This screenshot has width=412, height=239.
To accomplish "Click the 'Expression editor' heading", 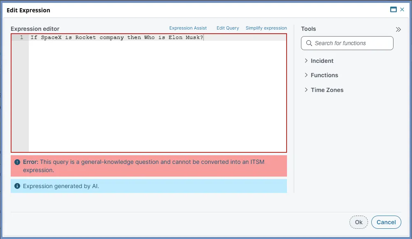I will pyautogui.click(x=35, y=29).
